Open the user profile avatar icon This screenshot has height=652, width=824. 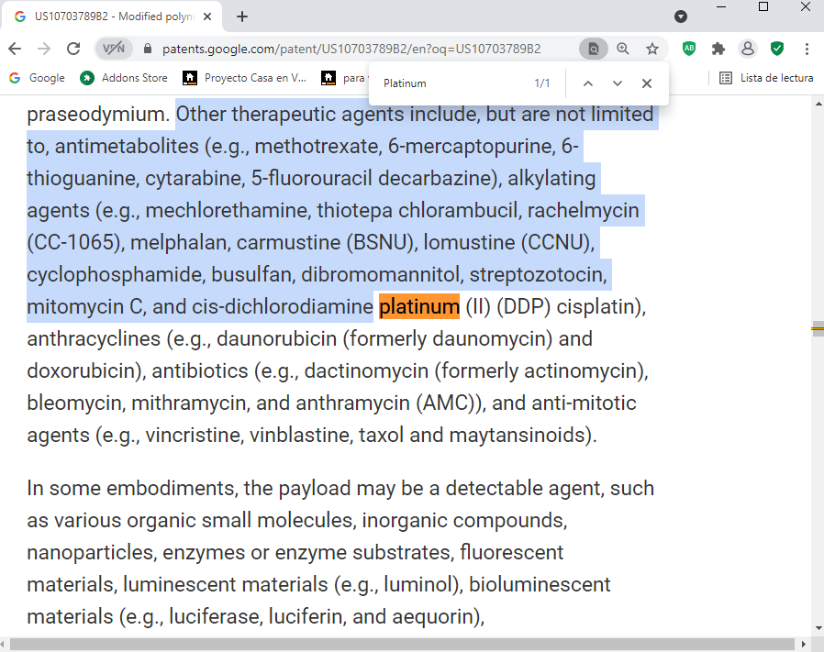[x=748, y=49]
